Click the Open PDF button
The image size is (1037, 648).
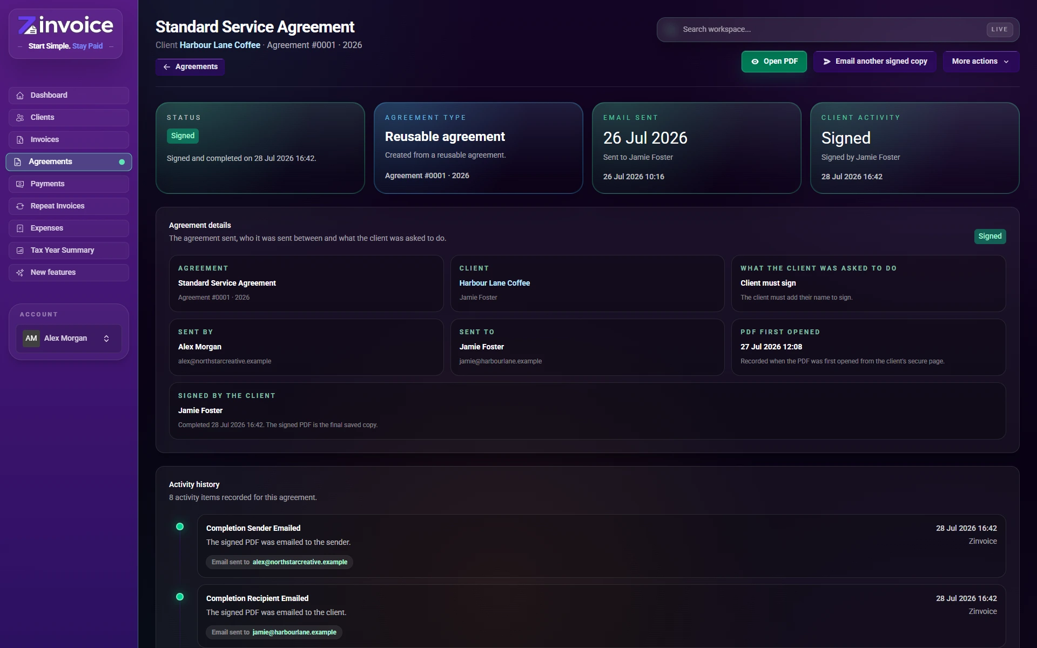(x=774, y=62)
